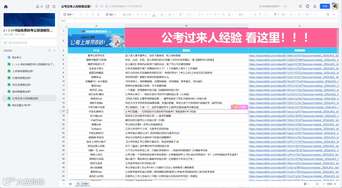
Task: Move document using folder icon near title
Action: 102,6
